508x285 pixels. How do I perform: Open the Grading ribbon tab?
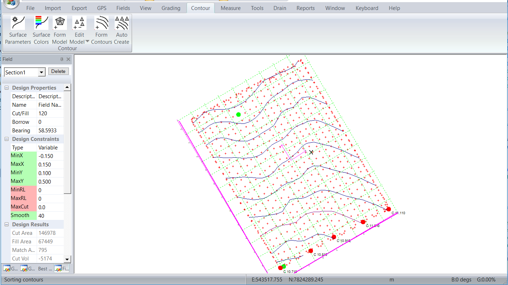click(171, 8)
